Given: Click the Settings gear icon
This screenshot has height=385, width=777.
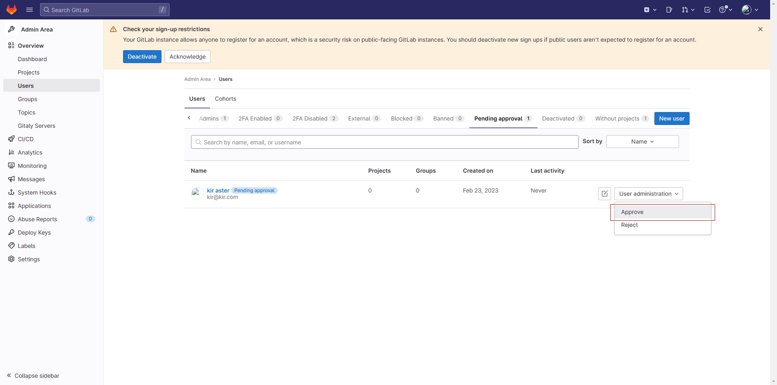Looking at the screenshot, I should tap(11, 259).
